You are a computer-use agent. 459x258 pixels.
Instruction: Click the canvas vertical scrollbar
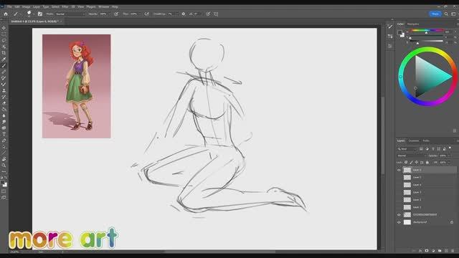[x=382, y=135]
